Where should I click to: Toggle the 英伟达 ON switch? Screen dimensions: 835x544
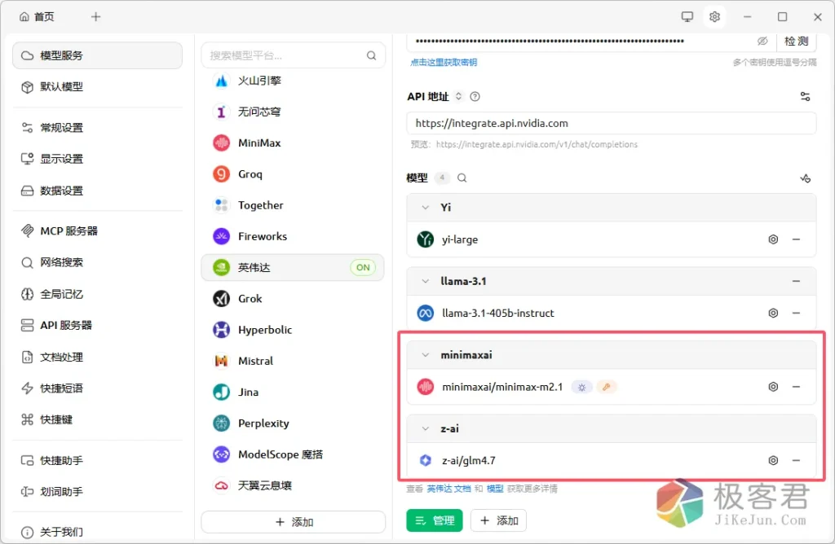click(x=363, y=267)
